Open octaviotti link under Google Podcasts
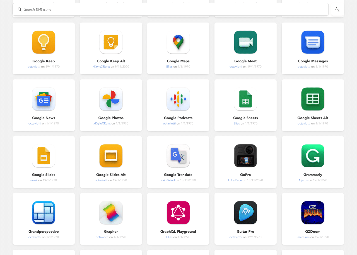The width and height of the screenshot is (357, 255). [170, 123]
